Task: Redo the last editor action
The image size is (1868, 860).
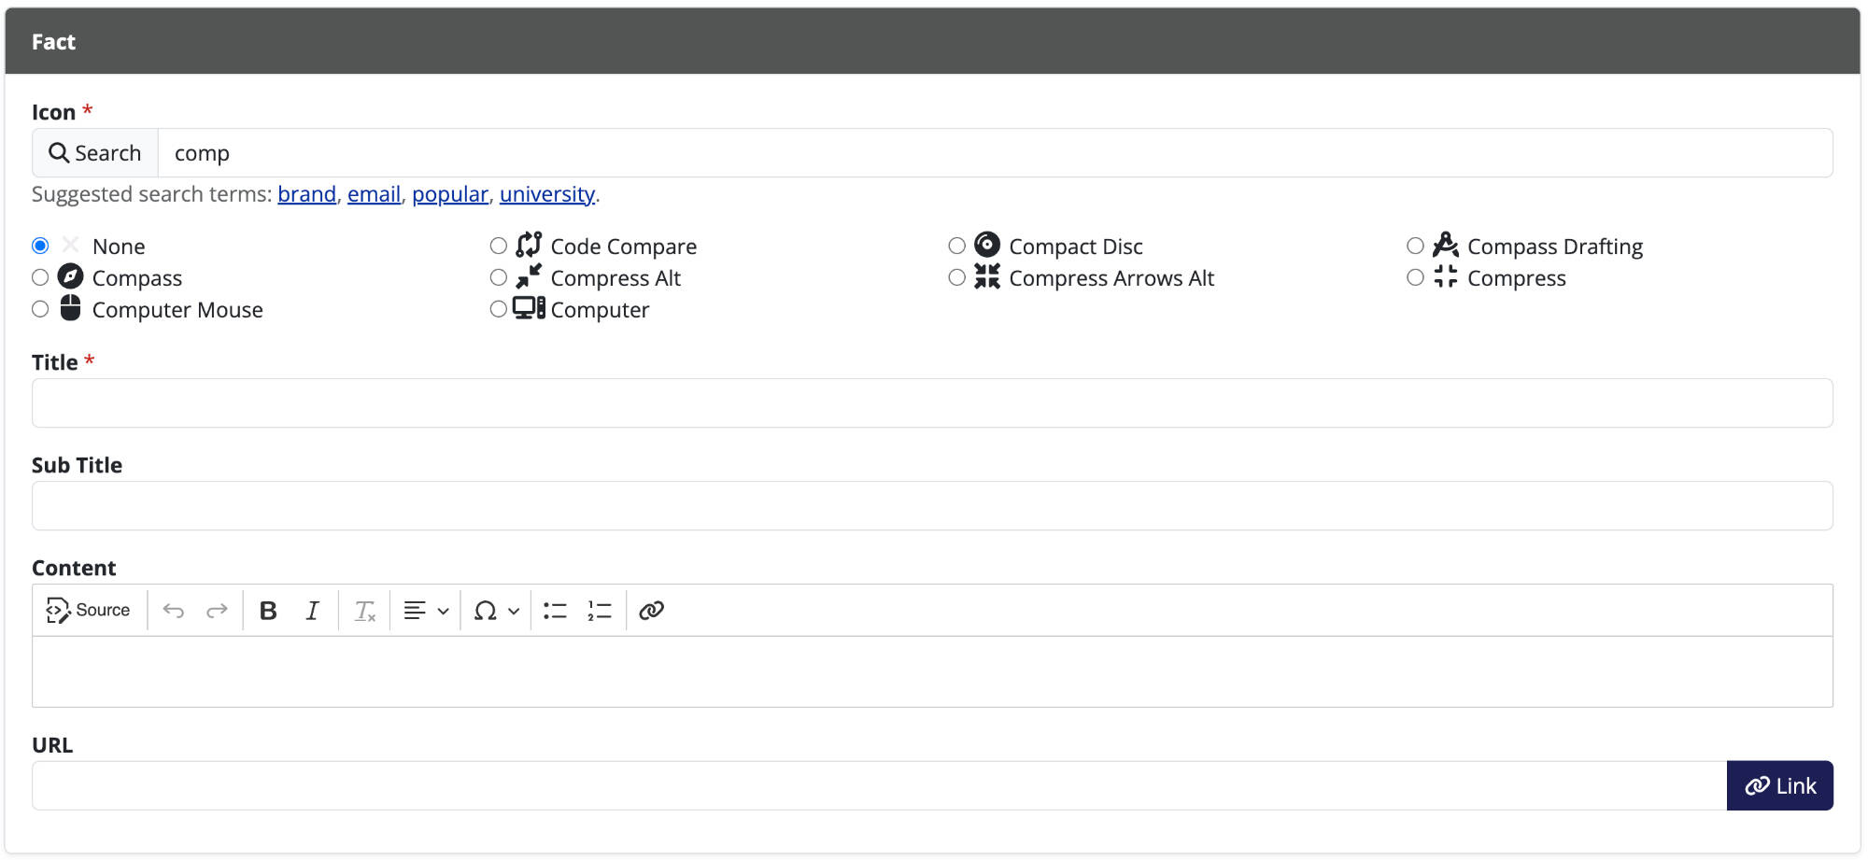Action: click(x=217, y=611)
